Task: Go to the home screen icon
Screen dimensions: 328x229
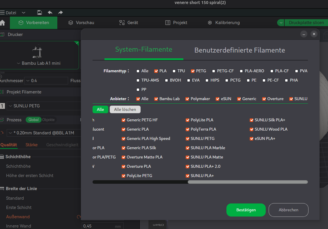Action: click(x=3, y=23)
